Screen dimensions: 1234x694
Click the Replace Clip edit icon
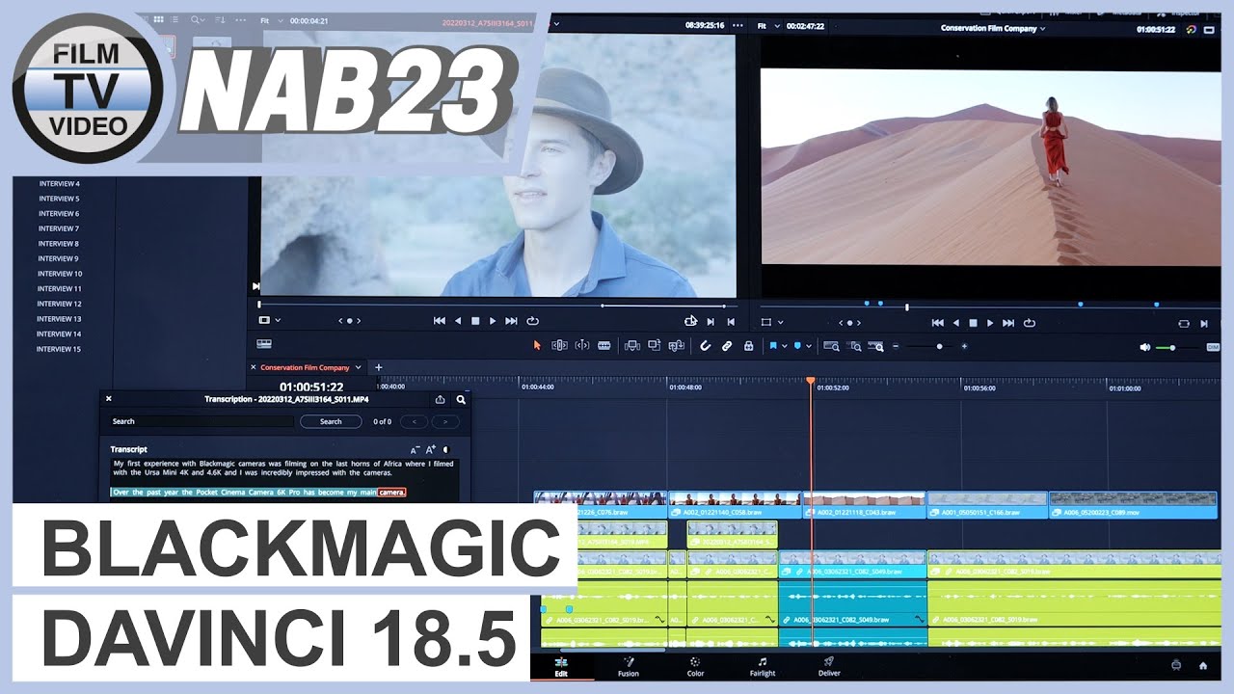[677, 345]
